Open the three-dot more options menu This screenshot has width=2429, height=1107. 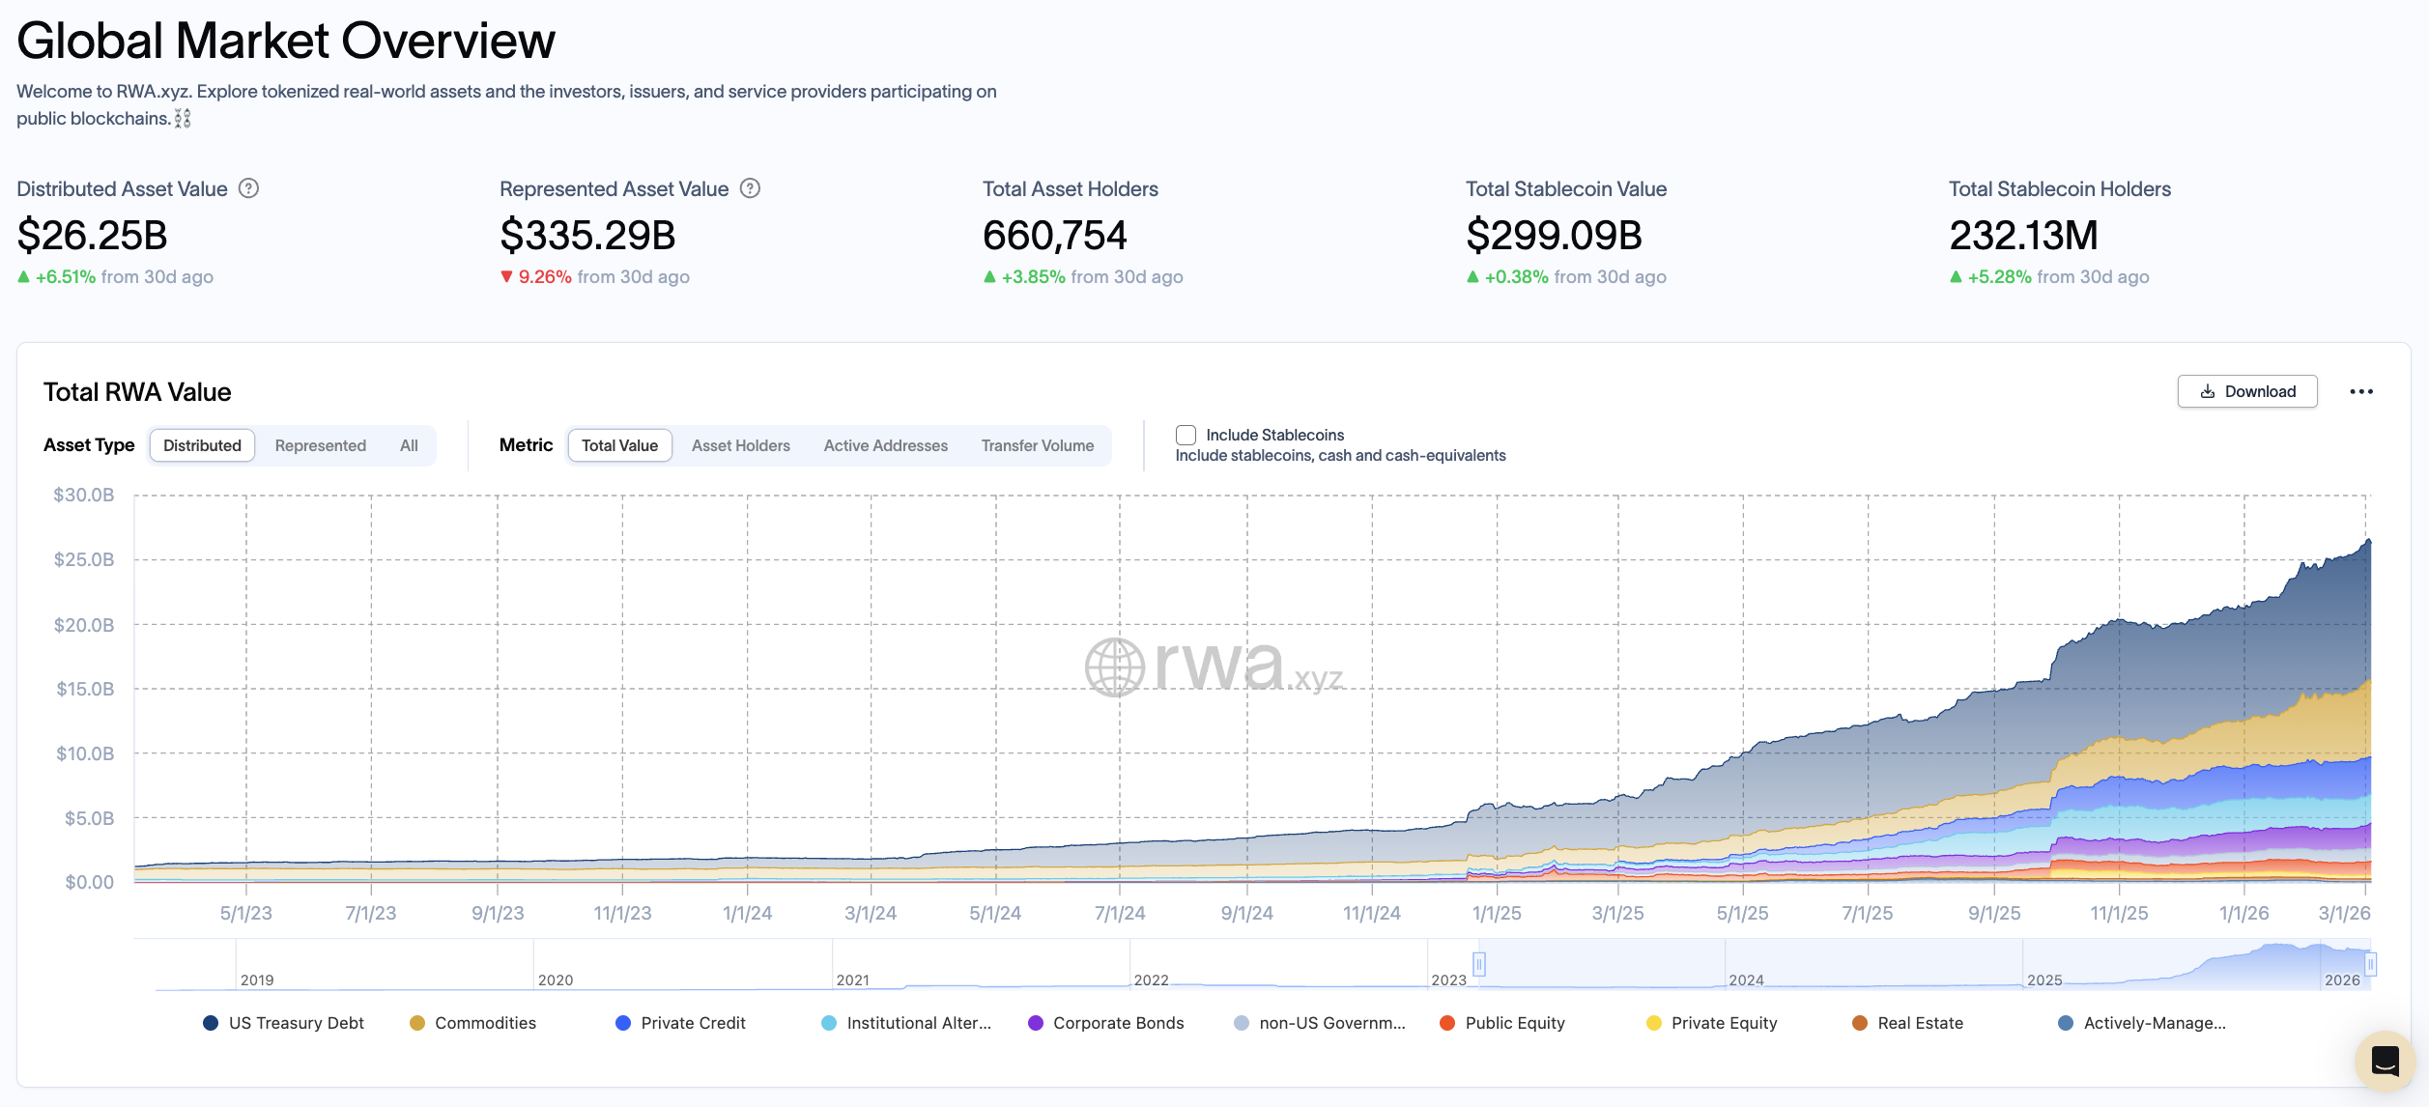click(x=2360, y=391)
